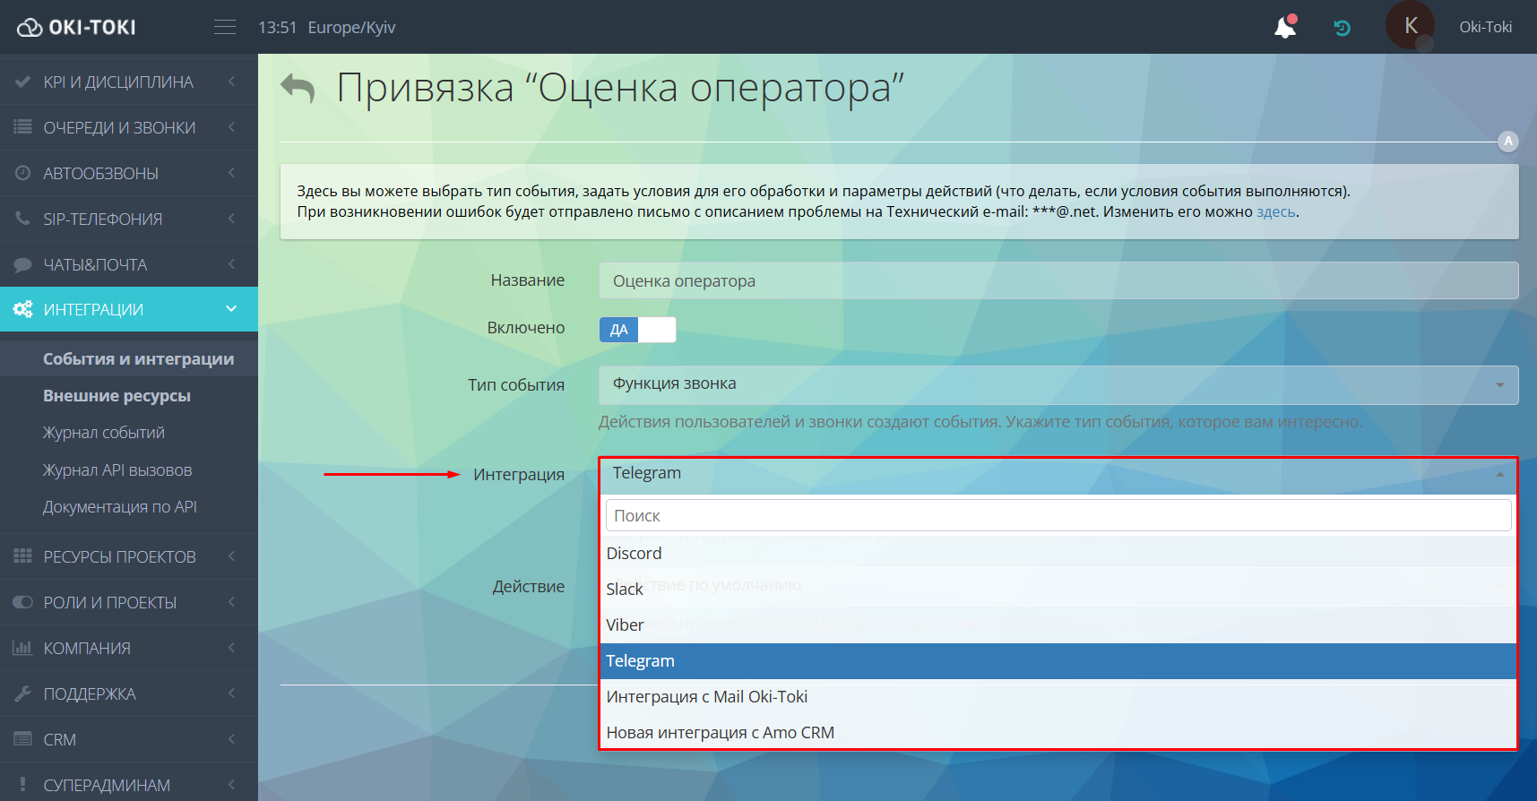The height and width of the screenshot is (801, 1537).
Task: Click the 13:51 Europe/Kyiv time text
Action: pos(327,28)
